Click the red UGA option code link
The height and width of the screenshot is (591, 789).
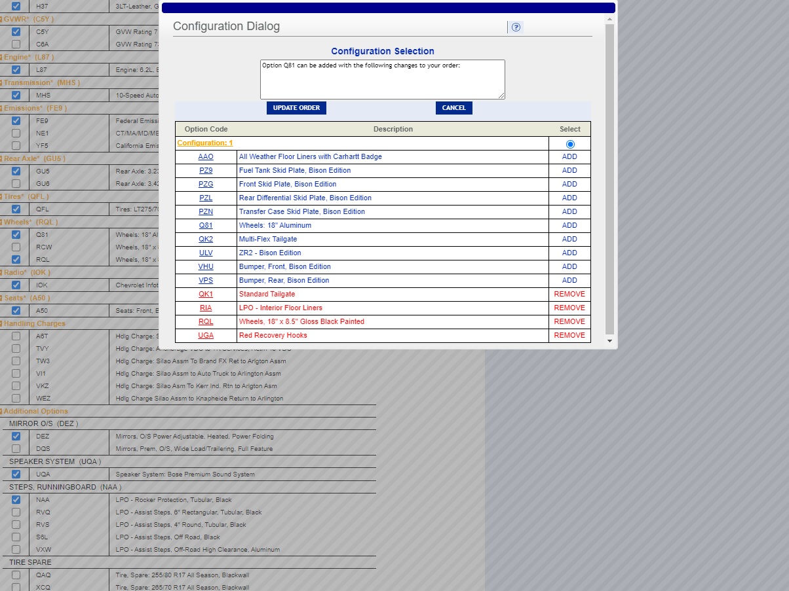point(206,335)
